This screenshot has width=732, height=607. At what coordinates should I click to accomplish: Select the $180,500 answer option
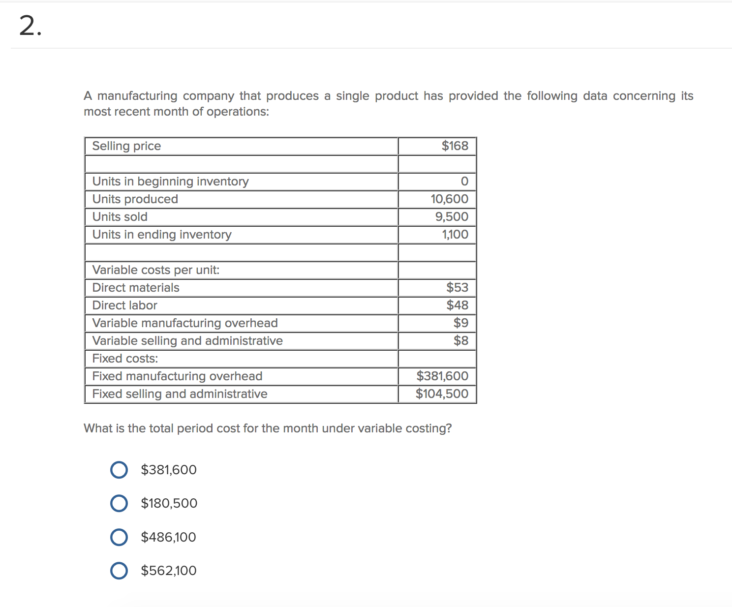tap(119, 503)
